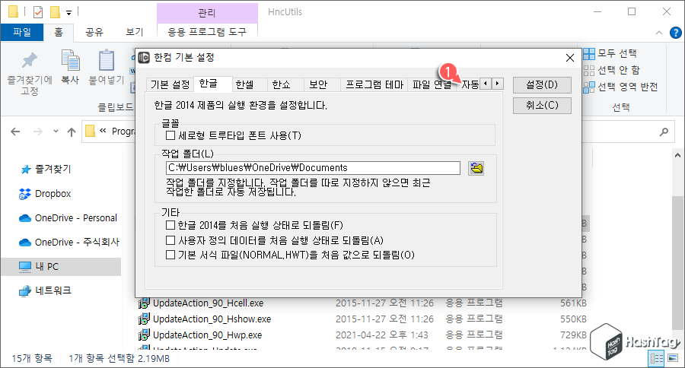The image size is (685, 368).
Task: Click the 선택 안 함 icon
Action: click(x=589, y=70)
